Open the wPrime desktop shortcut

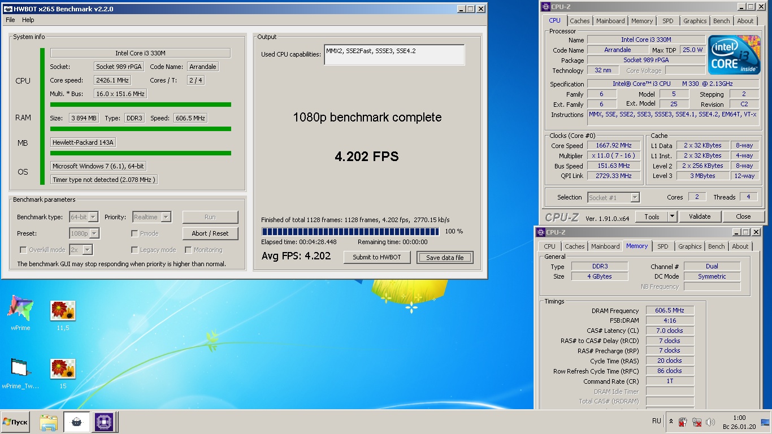[x=20, y=312]
